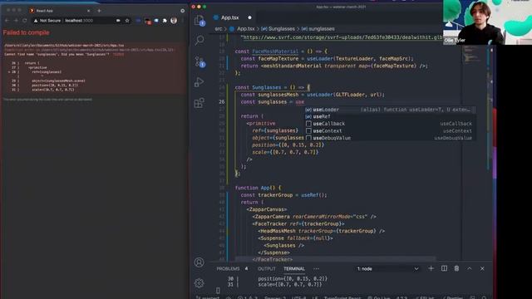Switch to the TERMINAL tab
The width and height of the screenshot is (532, 299).
[x=294, y=268]
